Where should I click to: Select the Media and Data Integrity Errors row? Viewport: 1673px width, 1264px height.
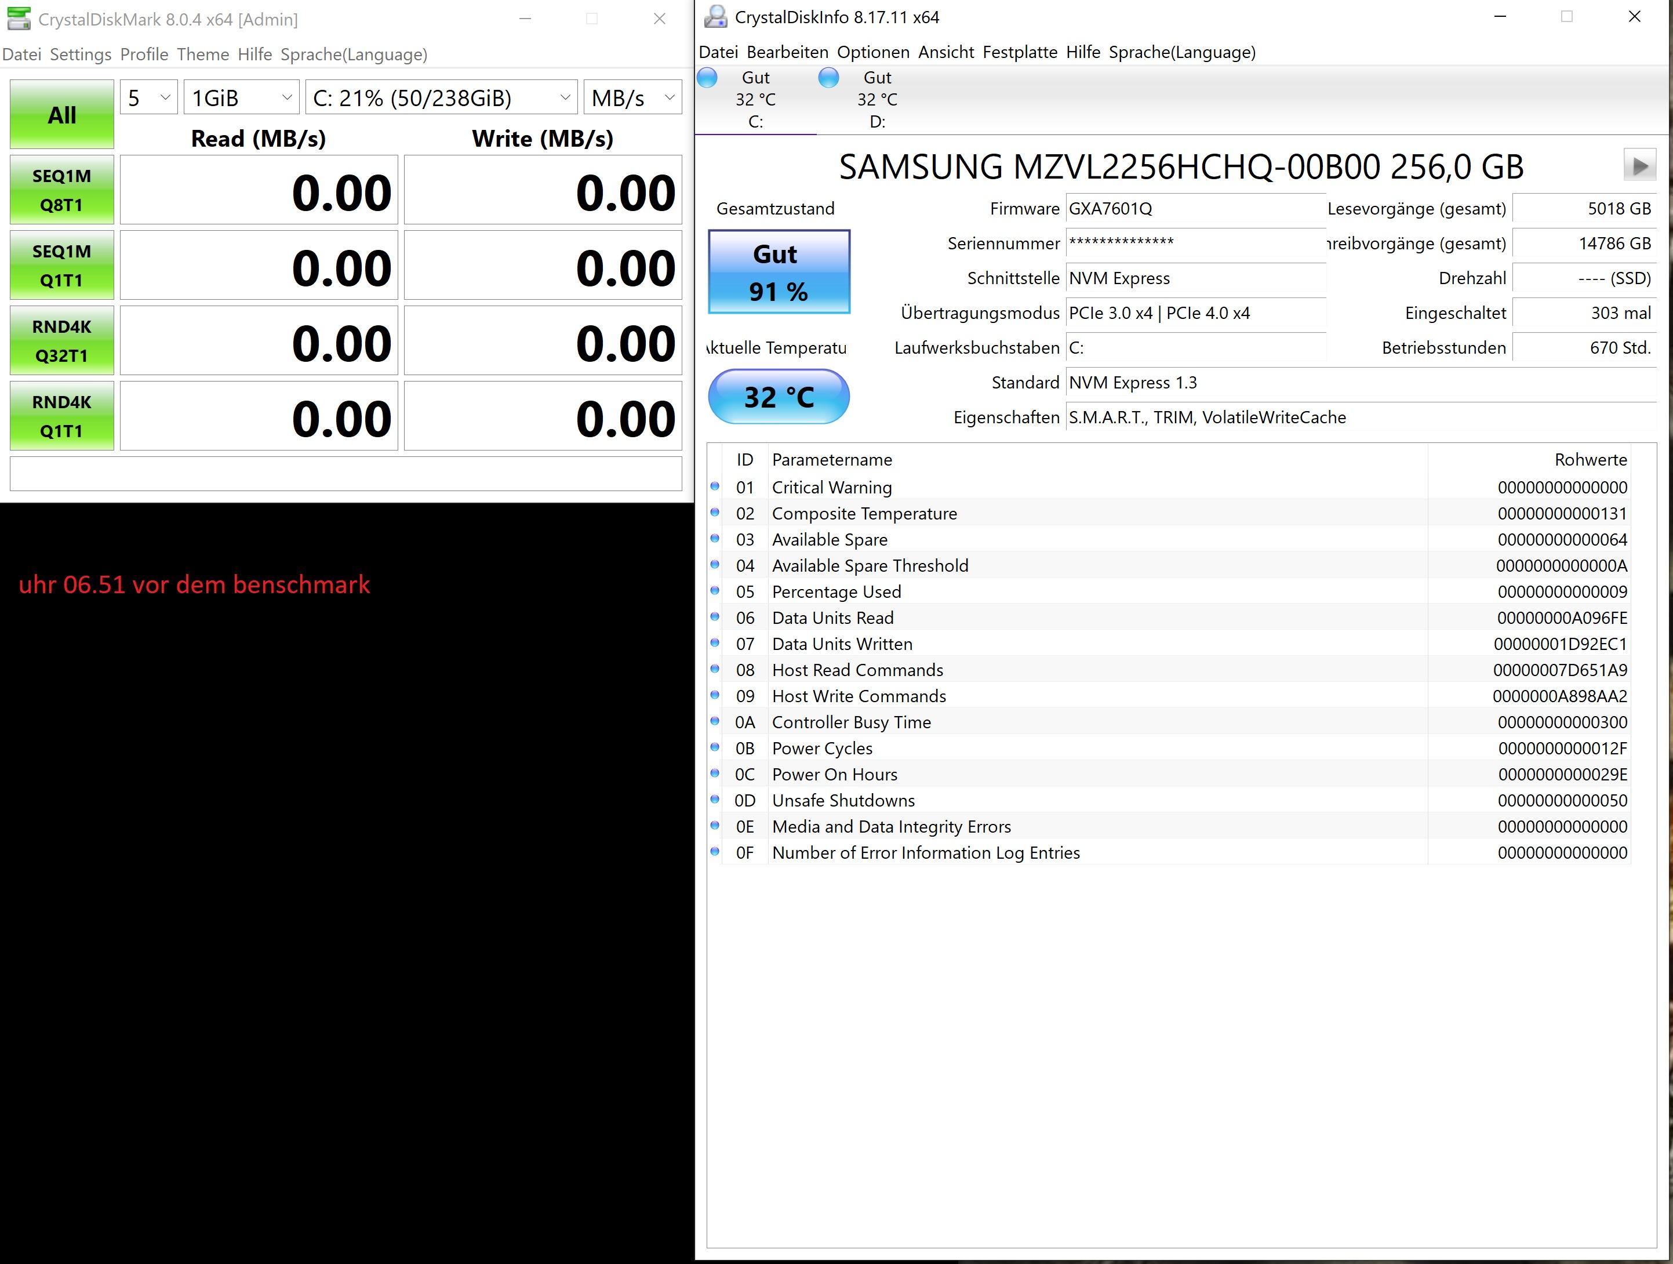pyautogui.click(x=1169, y=827)
